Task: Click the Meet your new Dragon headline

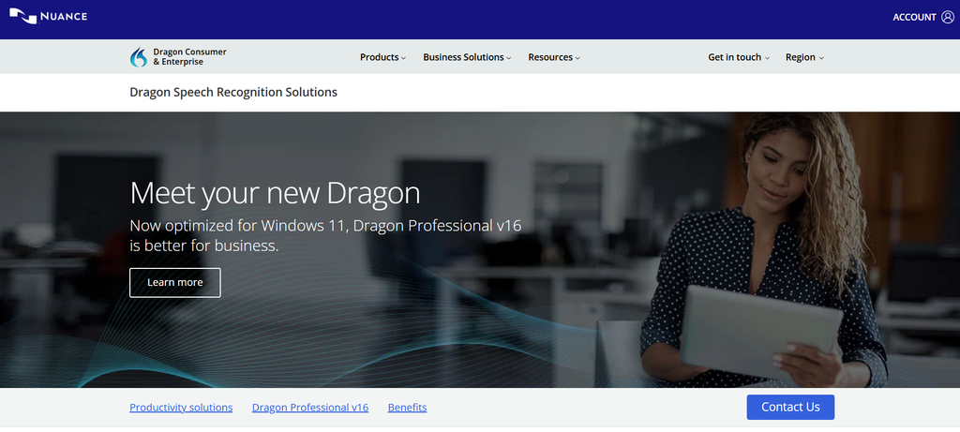Action: 275,193
